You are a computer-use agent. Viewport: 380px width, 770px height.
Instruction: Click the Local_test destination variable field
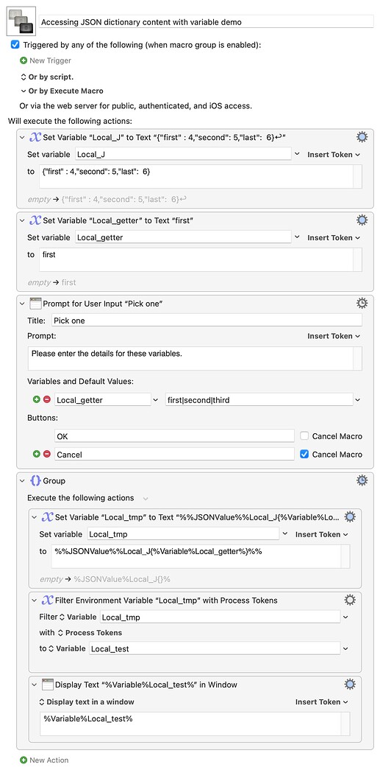pos(215,648)
